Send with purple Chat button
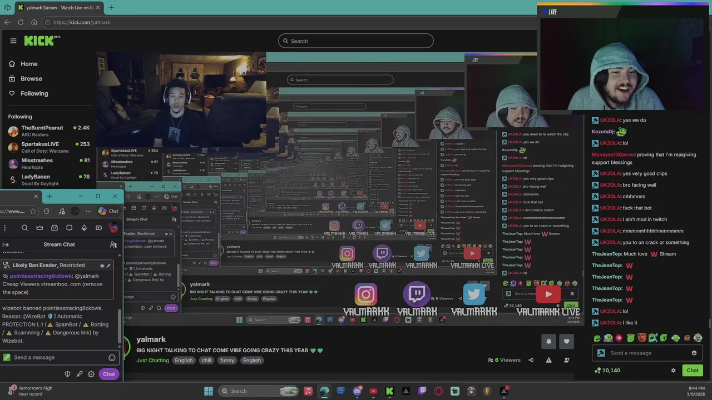Viewport: 712px width, 400px height. click(x=109, y=374)
